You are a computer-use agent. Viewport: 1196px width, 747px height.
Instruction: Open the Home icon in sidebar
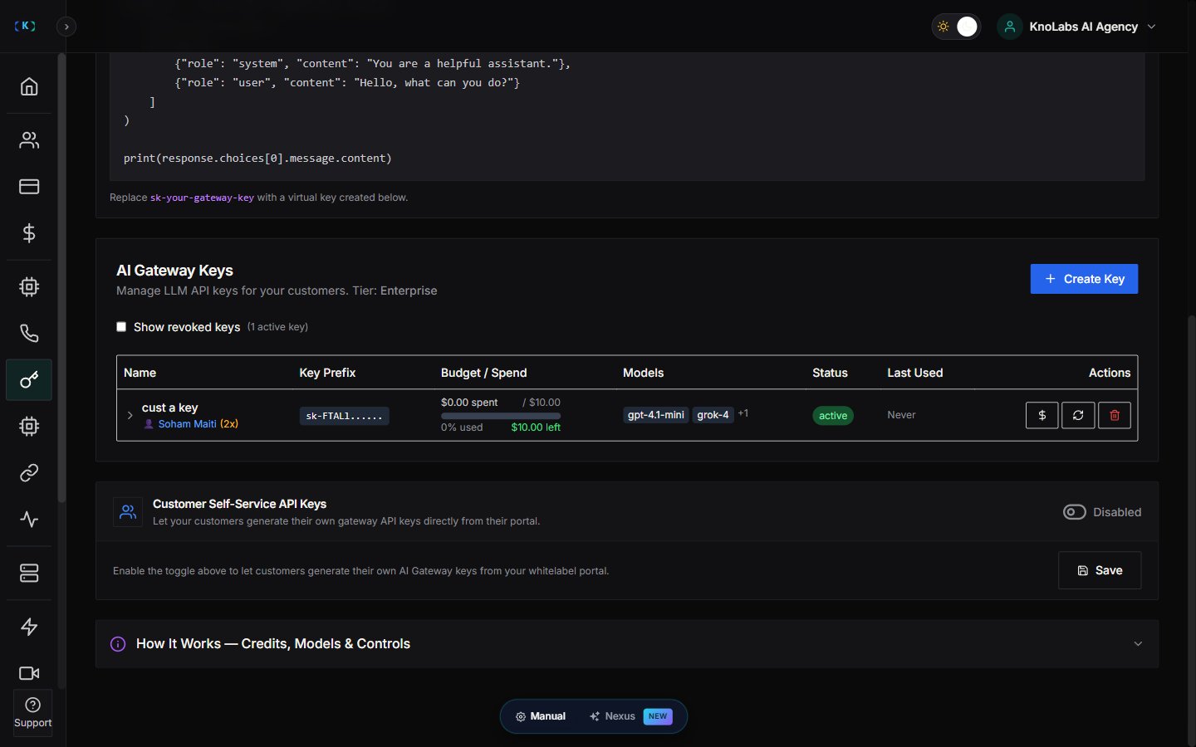(29, 86)
